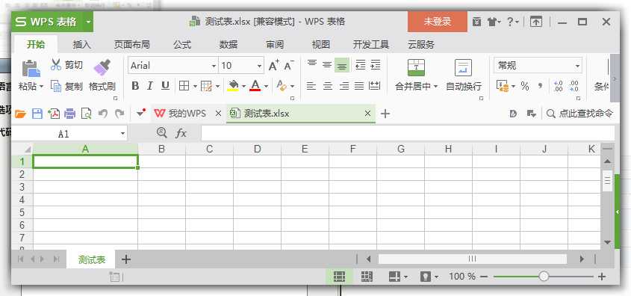The height and width of the screenshot is (296, 631).
Task: Insert function fx icon
Action: point(181,133)
